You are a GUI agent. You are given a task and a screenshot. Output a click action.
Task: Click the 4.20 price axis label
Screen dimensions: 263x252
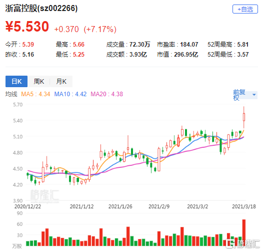(18, 185)
